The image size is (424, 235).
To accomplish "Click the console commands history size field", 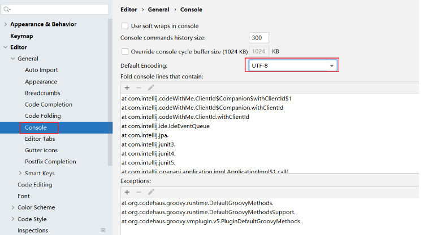I will (258, 38).
